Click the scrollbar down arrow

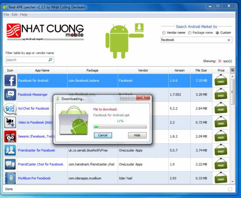(232, 181)
